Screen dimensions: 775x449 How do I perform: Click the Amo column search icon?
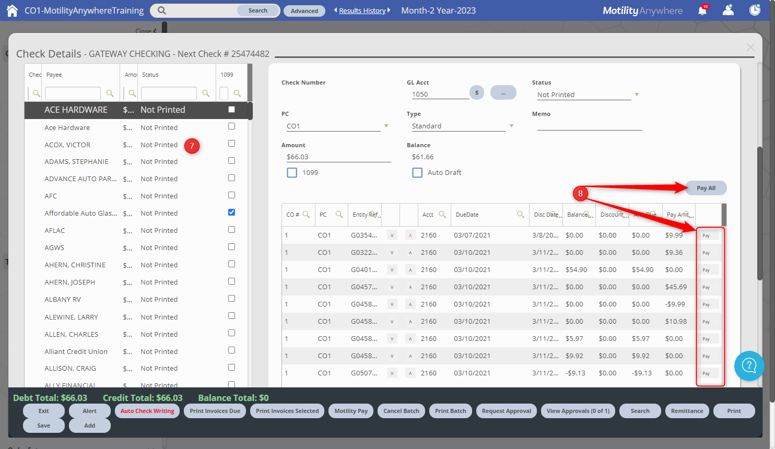pyautogui.click(x=133, y=93)
